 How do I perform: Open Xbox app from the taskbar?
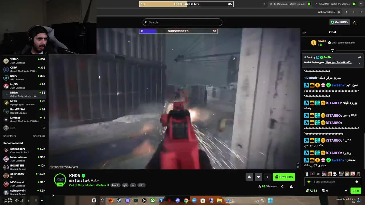pyautogui.click(x=153, y=200)
